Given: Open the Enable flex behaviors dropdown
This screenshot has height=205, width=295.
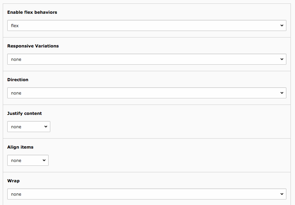Looking at the screenshot, I should [x=147, y=25].
